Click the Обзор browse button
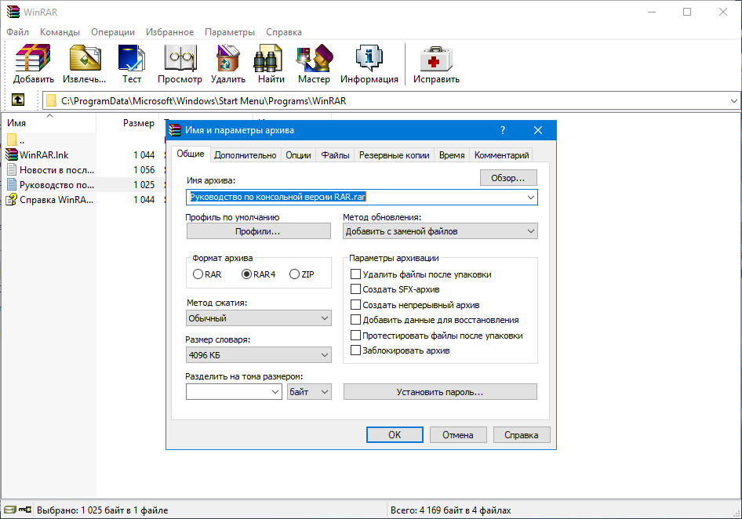Image resolution: width=742 pixels, height=519 pixels. click(508, 178)
